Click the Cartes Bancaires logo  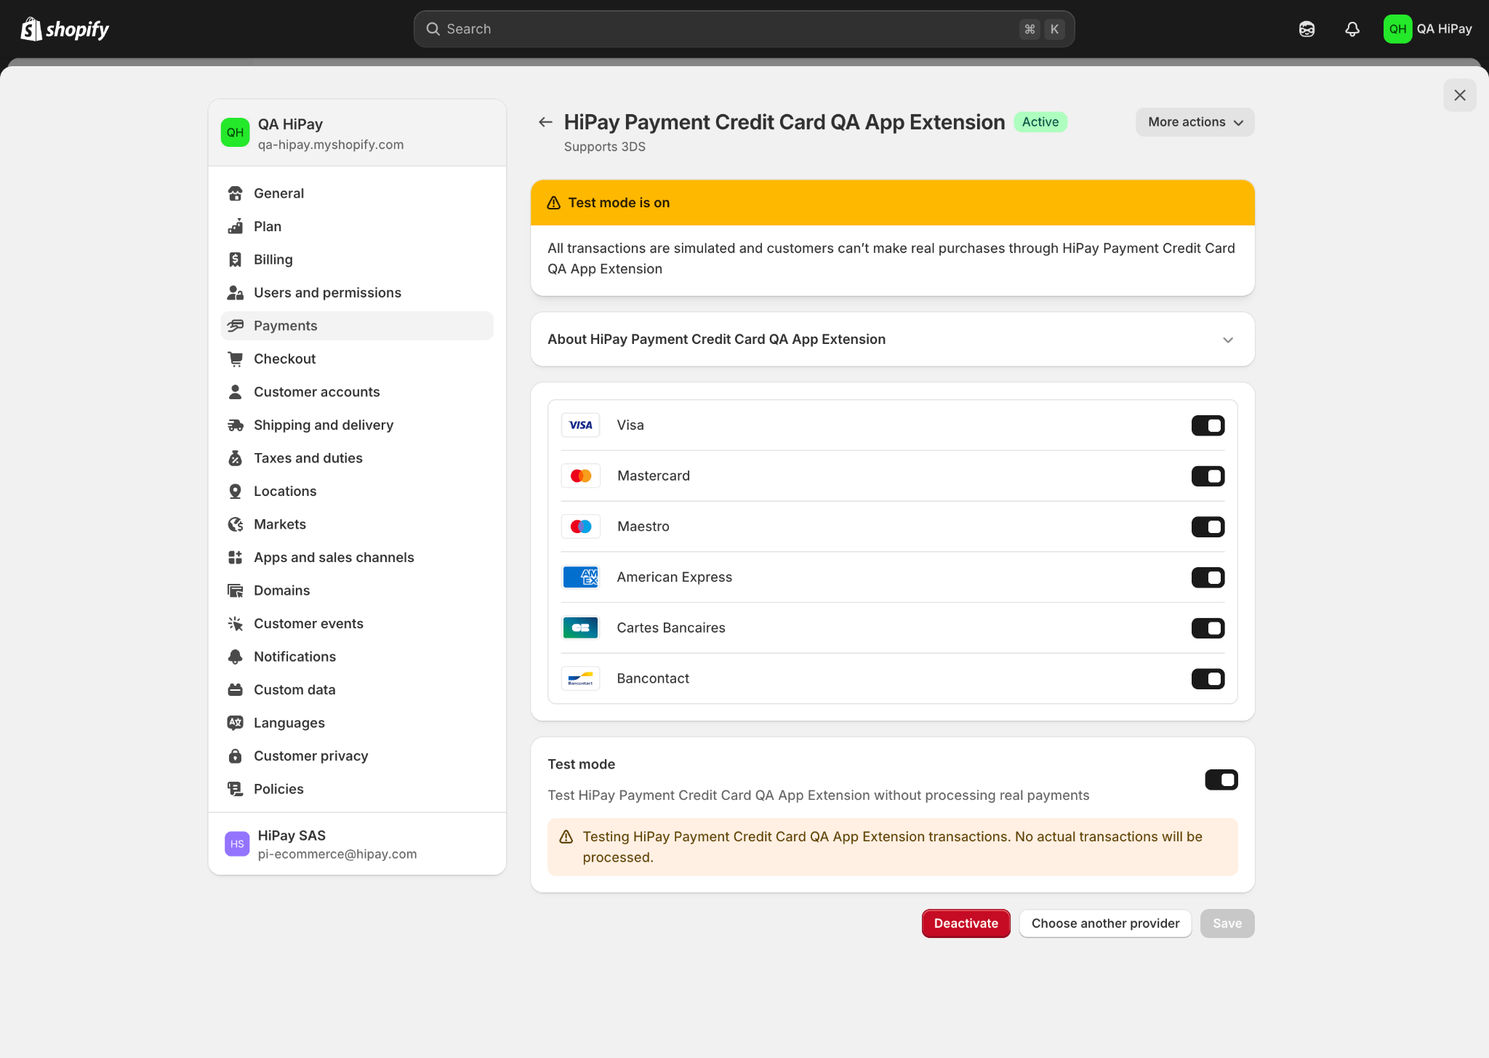[580, 628]
